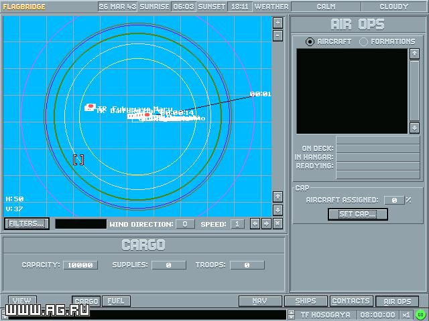Click aircraft list scroll down arrow
Screen dimensions: 429x321
tap(414, 128)
